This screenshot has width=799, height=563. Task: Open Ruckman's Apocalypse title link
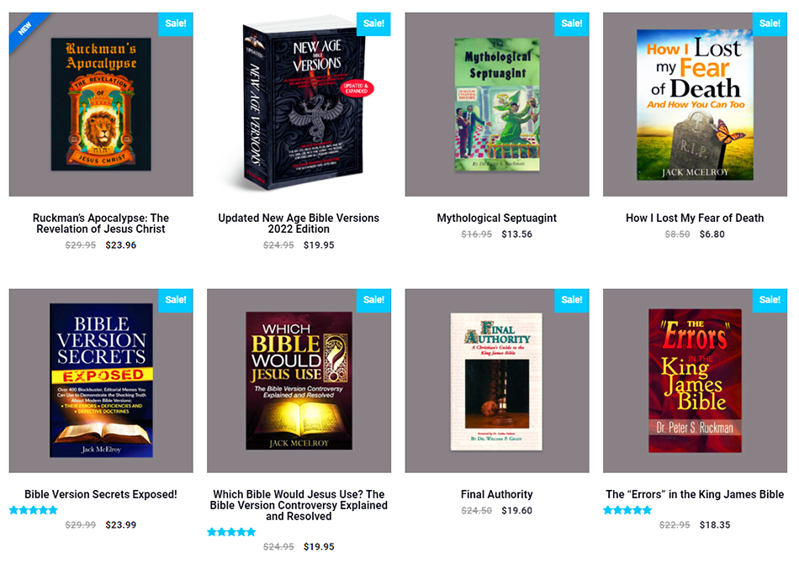[x=101, y=224]
